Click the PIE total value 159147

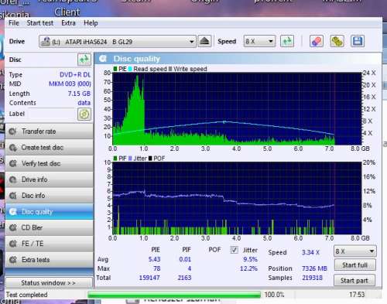[149, 278]
